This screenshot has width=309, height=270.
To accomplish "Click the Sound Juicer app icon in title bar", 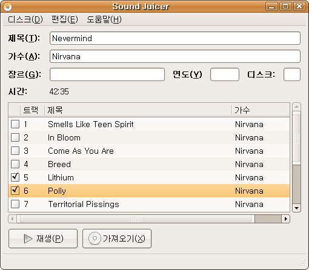I will pyautogui.click(x=7, y=7).
